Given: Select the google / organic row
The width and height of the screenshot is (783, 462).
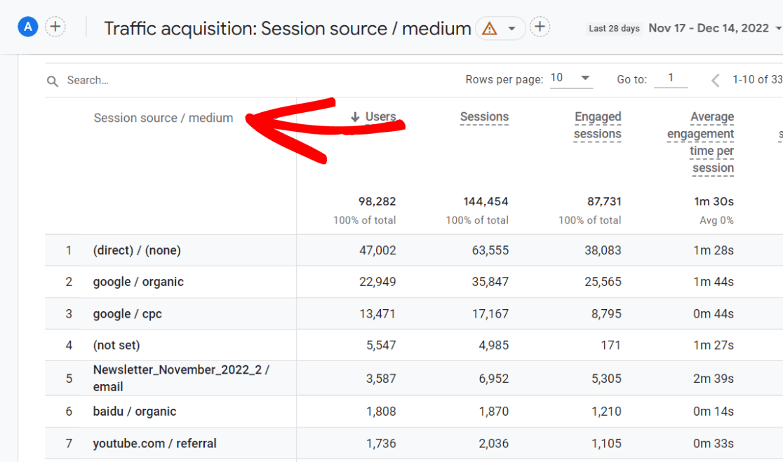Looking at the screenshot, I should point(138,282).
